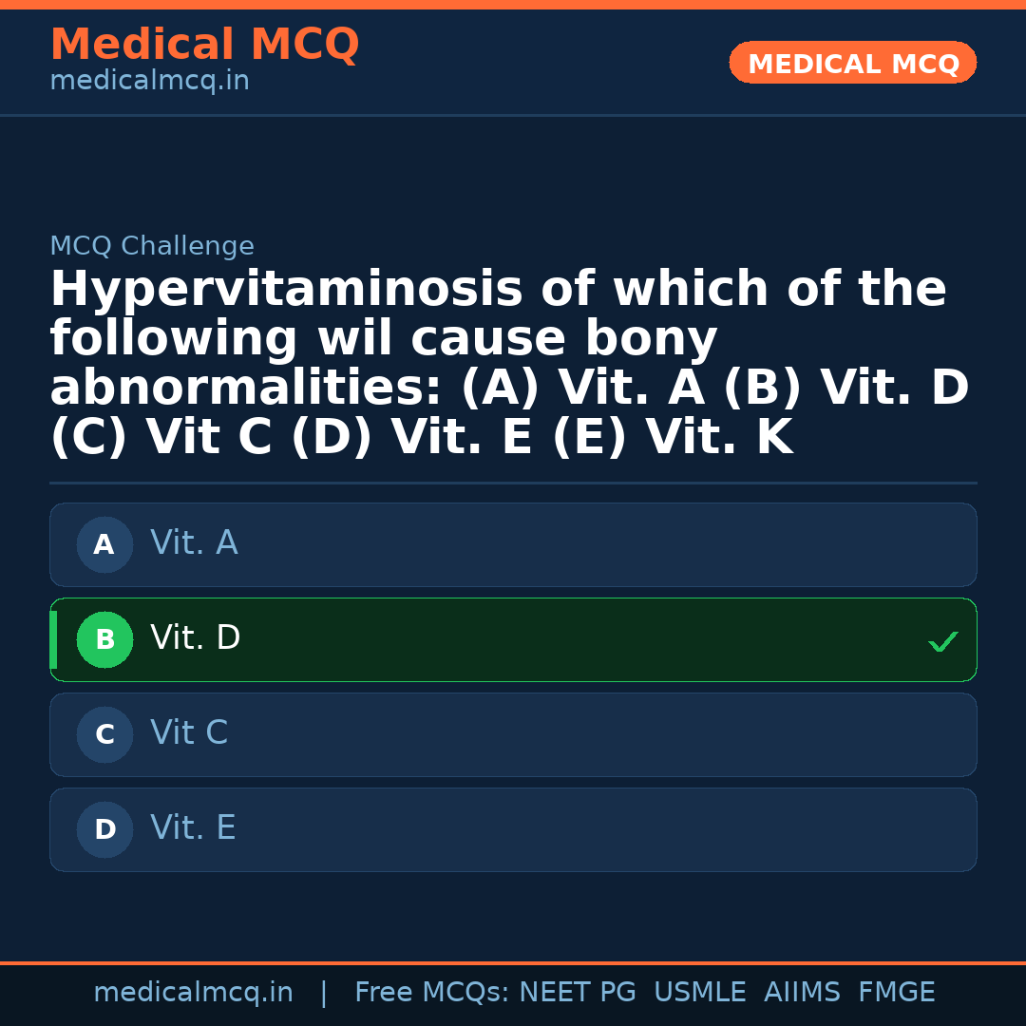1026x1026 pixels.
Task: Click the green checkmark on Vit. D
Action: pyautogui.click(x=943, y=641)
